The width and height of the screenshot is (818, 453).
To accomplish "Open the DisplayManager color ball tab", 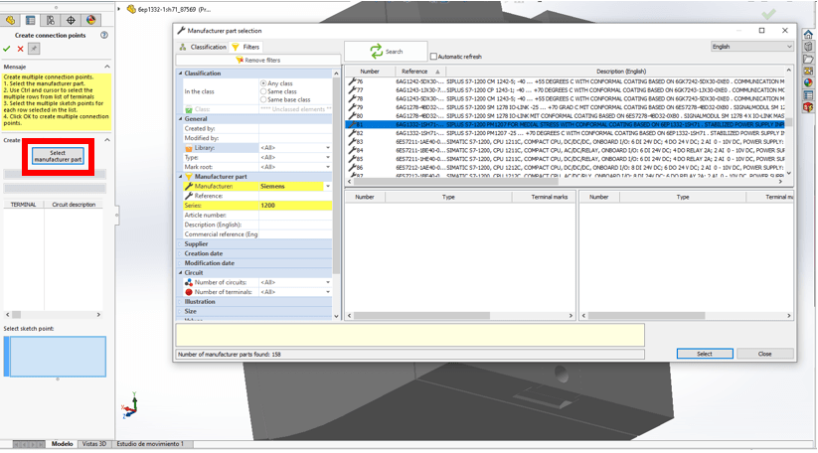I will point(91,20).
